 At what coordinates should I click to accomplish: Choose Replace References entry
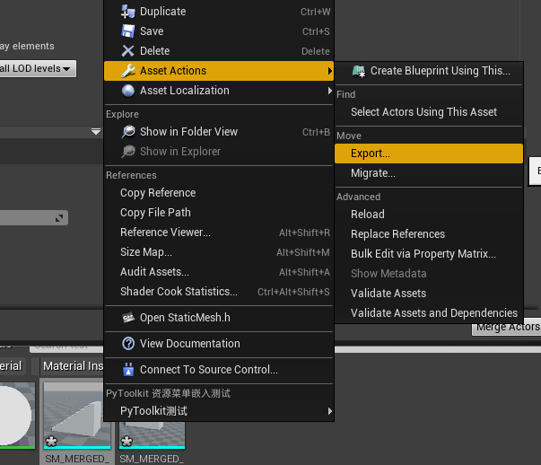click(429, 234)
